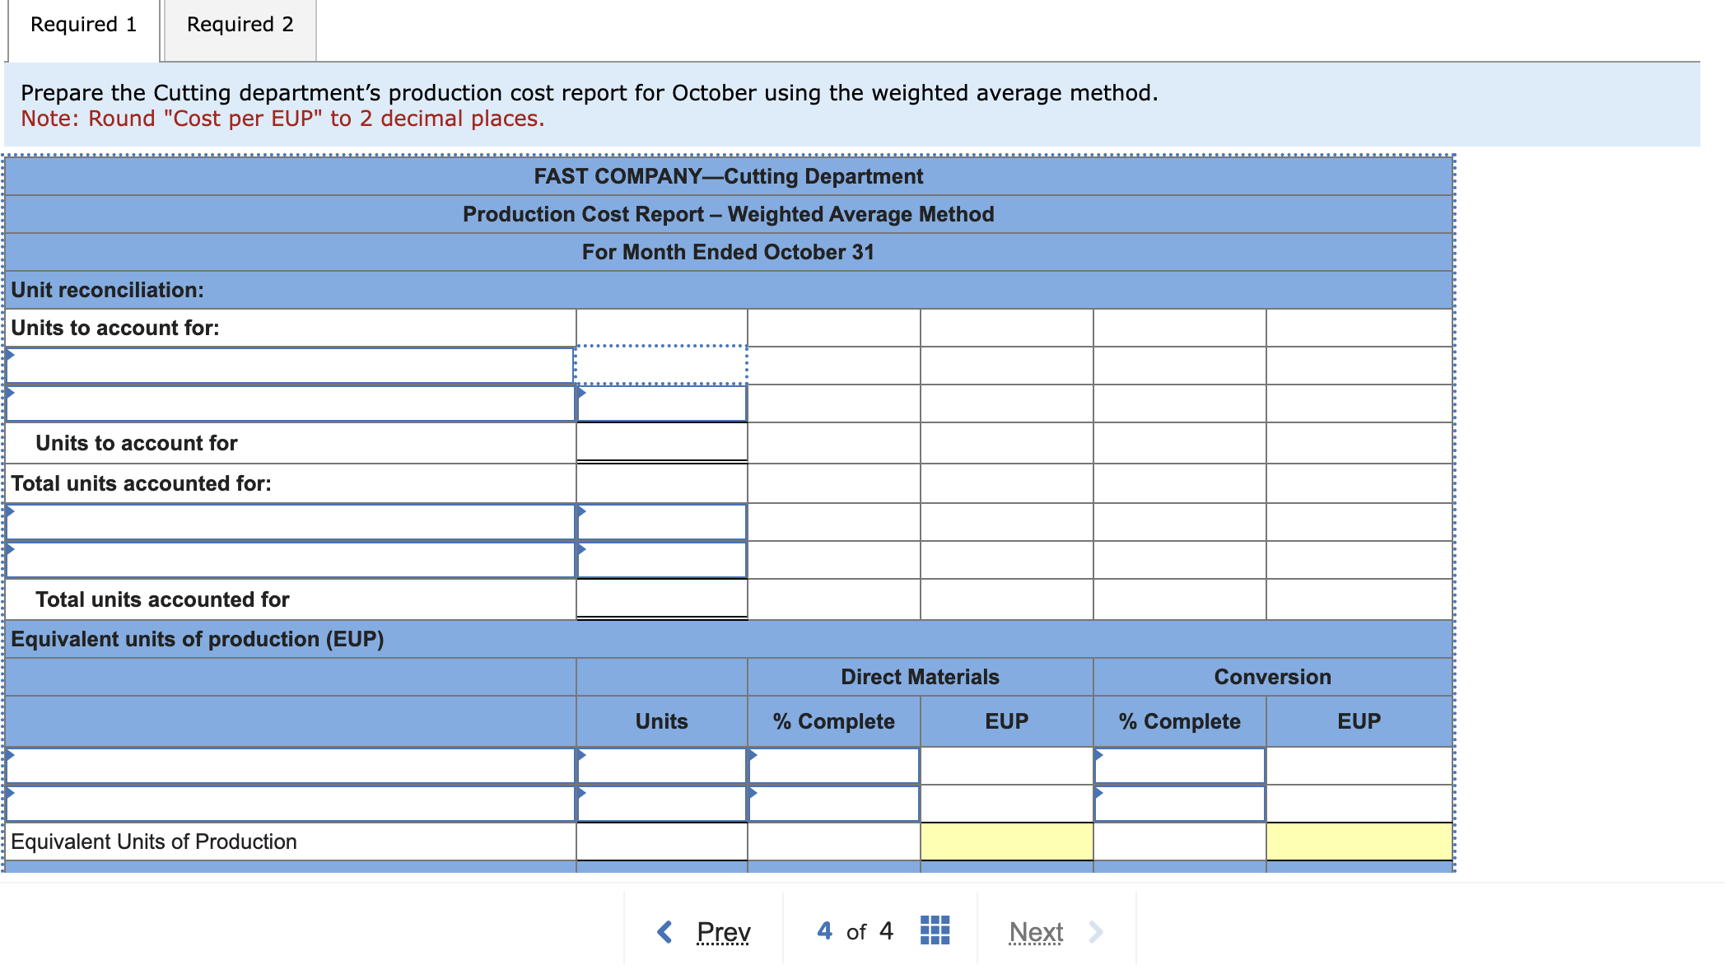1725x979 pixels.
Task: Click the question grid navigator icon
Action: point(935,930)
